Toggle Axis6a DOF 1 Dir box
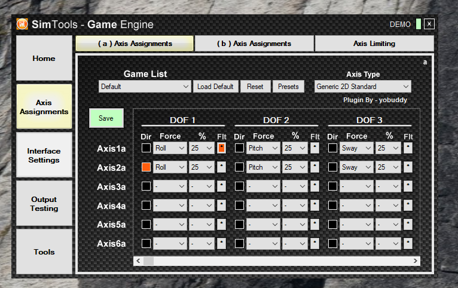This screenshot has width=458, height=288. pyautogui.click(x=146, y=243)
